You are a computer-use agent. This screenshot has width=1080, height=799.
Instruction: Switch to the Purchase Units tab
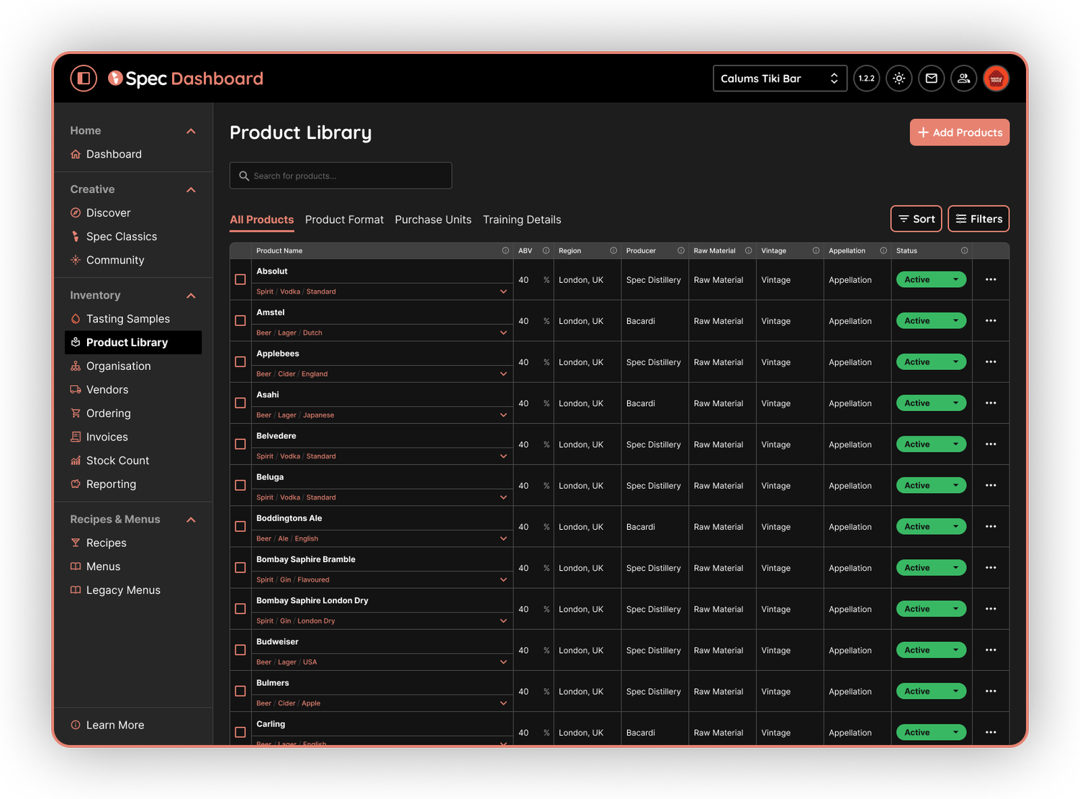tap(433, 220)
